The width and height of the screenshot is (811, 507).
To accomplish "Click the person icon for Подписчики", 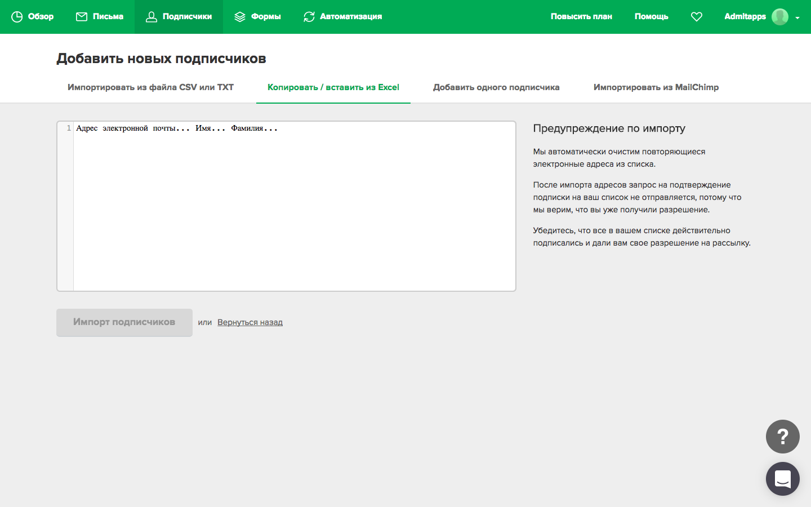I will (150, 17).
